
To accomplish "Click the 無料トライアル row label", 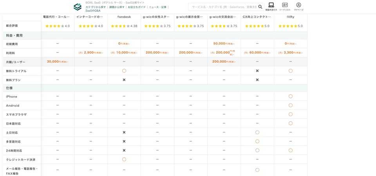I will tap(16, 71).
